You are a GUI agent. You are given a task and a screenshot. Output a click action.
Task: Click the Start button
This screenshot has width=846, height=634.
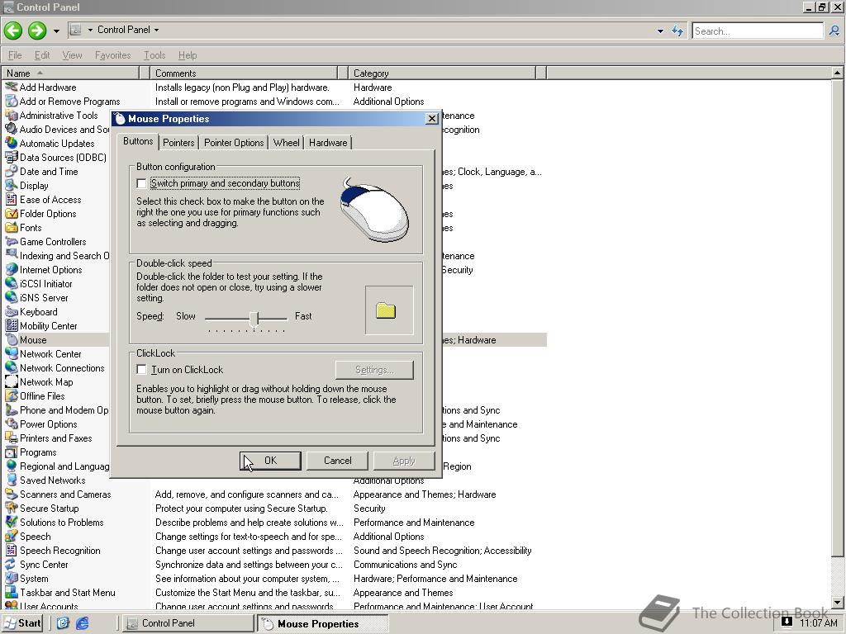click(22, 623)
